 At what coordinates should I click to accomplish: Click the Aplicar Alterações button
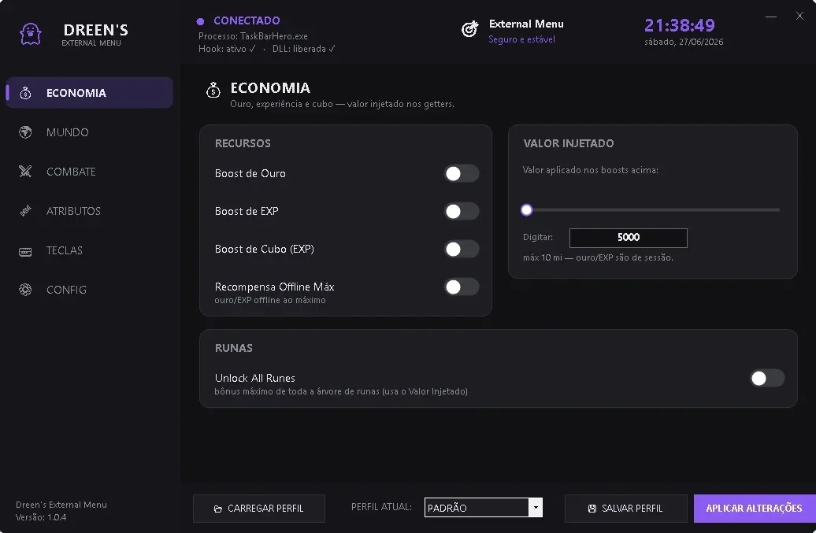tap(755, 509)
